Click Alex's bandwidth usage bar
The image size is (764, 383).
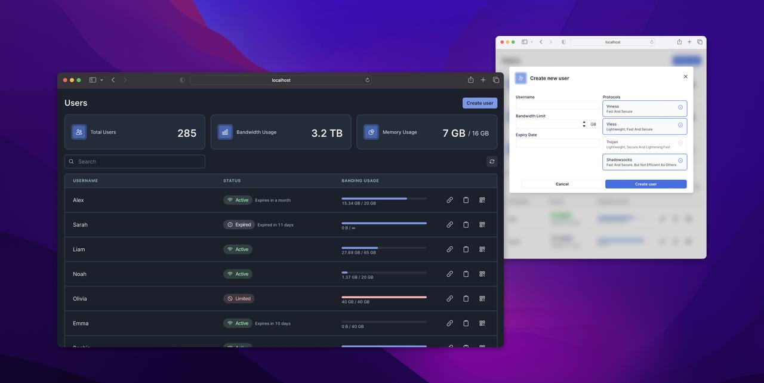click(384, 199)
